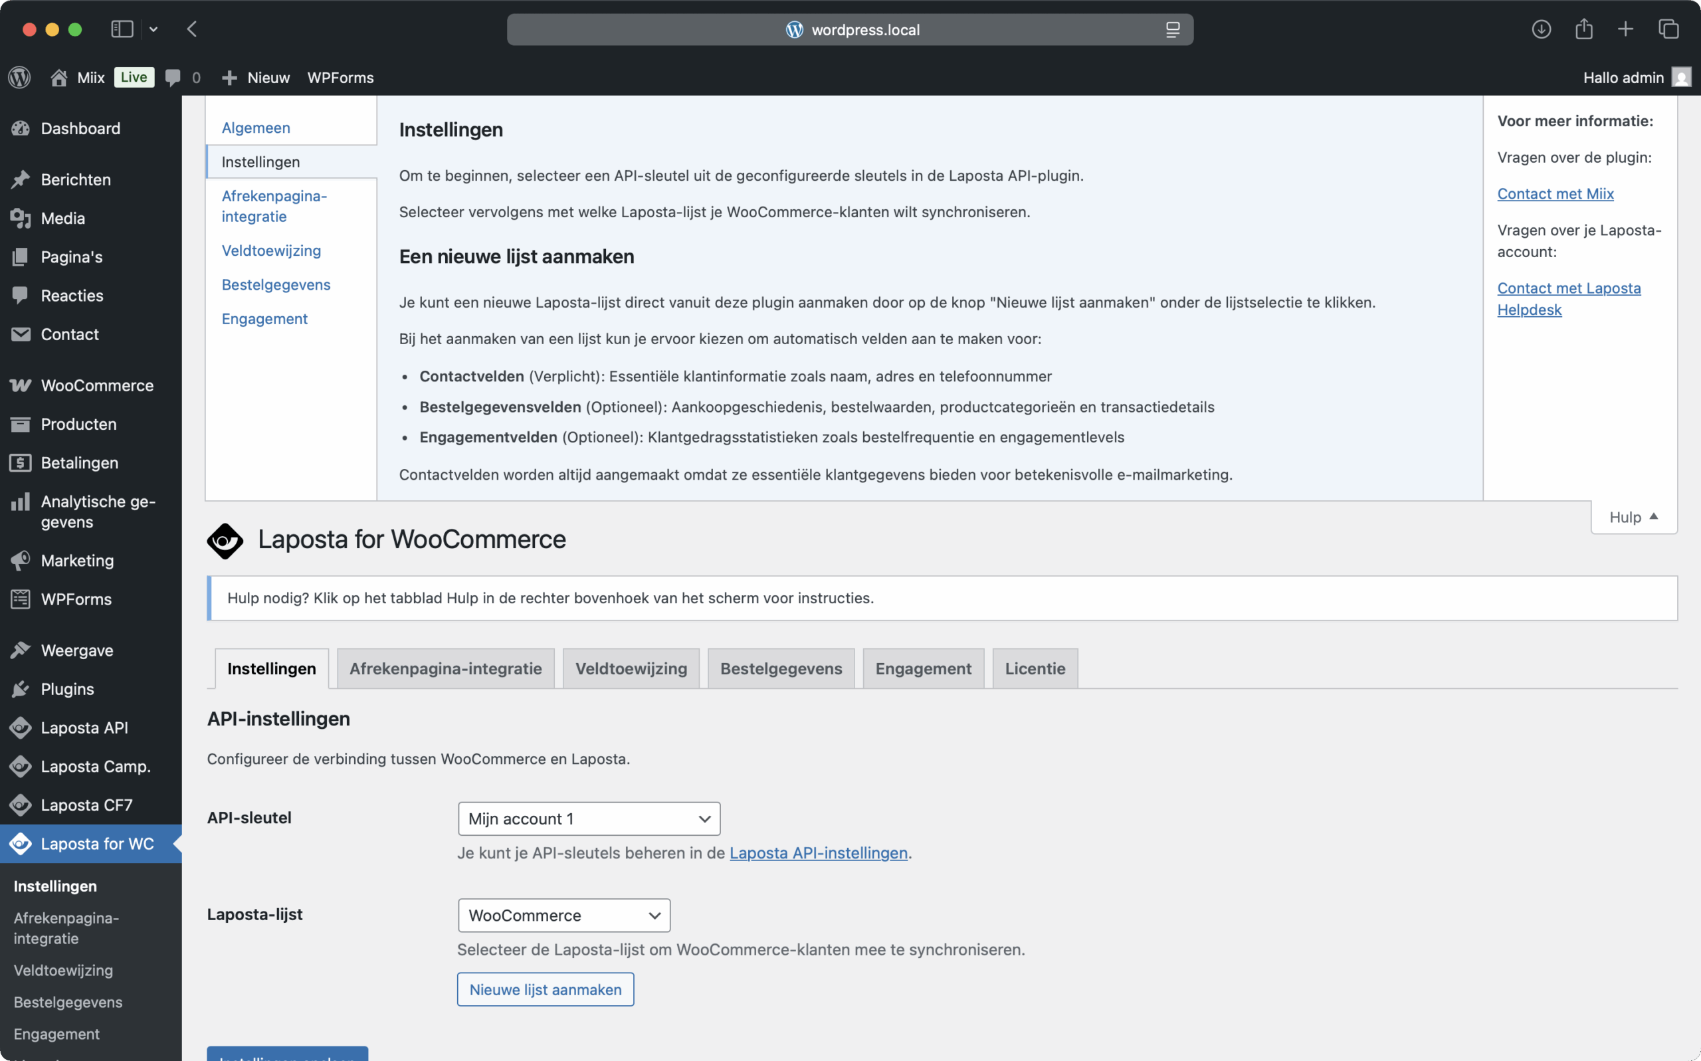
Task: Open Contact met Miix link
Action: click(x=1555, y=194)
